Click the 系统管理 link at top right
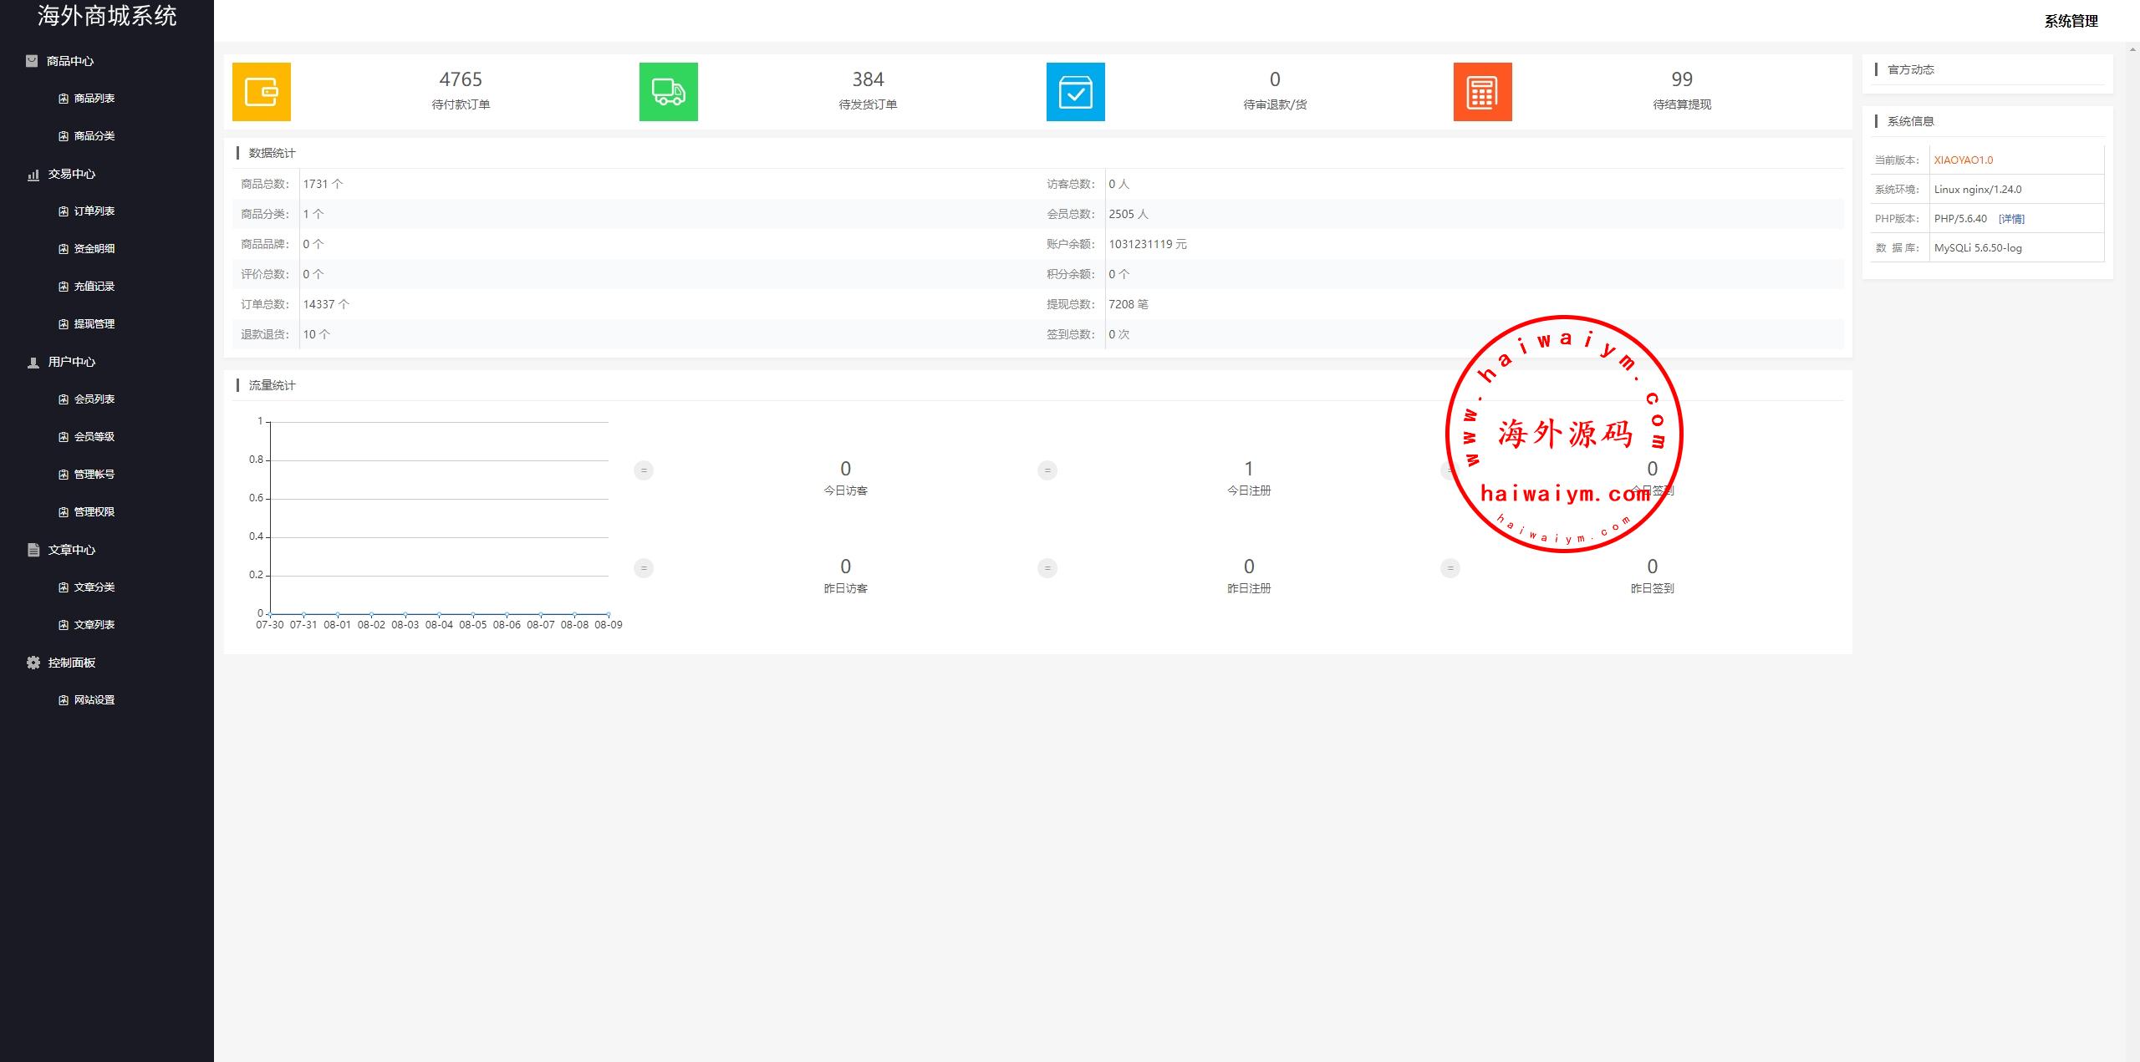The height and width of the screenshot is (1062, 2140). 2071,22
